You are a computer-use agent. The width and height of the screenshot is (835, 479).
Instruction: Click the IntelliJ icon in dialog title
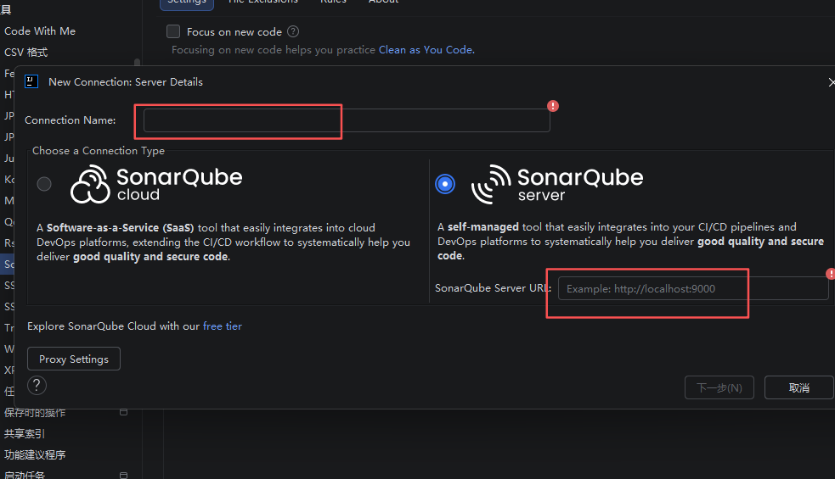tap(31, 81)
